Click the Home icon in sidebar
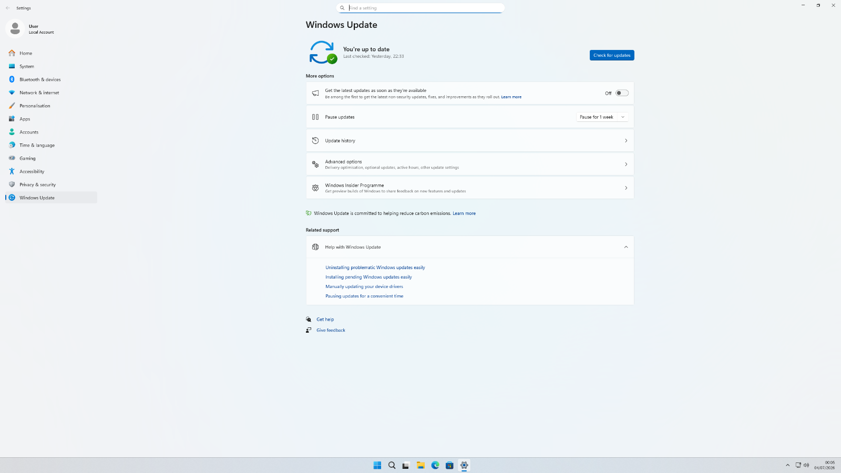The image size is (841, 473). pyautogui.click(x=12, y=53)
